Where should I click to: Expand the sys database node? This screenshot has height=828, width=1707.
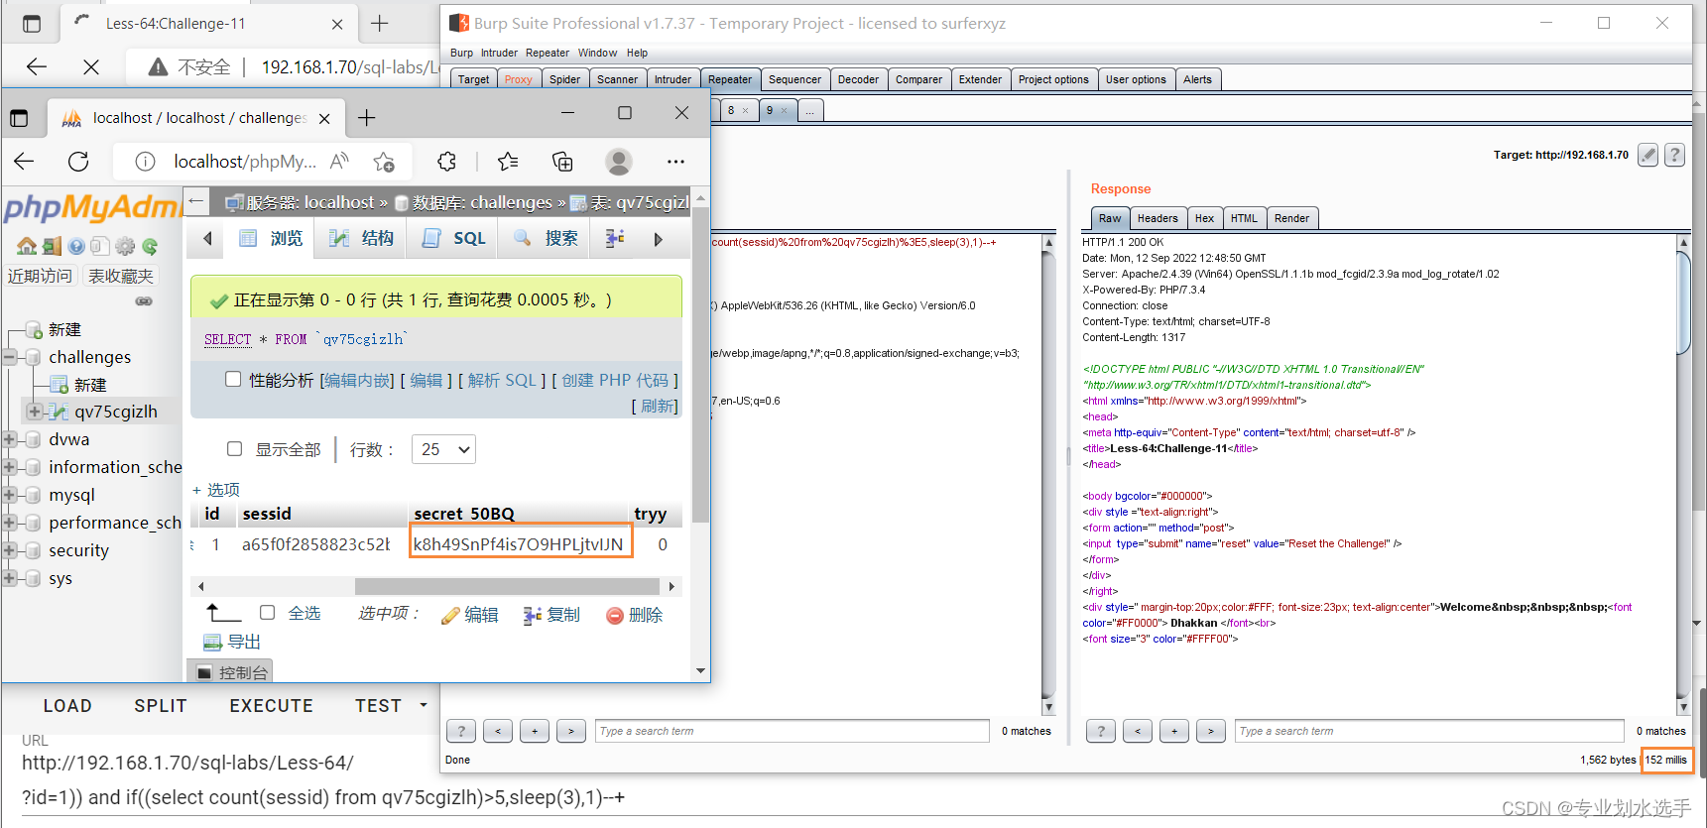tap(10, 578)
